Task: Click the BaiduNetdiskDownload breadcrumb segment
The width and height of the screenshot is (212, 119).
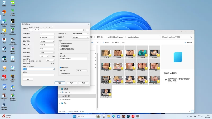Action: tap(116, 37)
